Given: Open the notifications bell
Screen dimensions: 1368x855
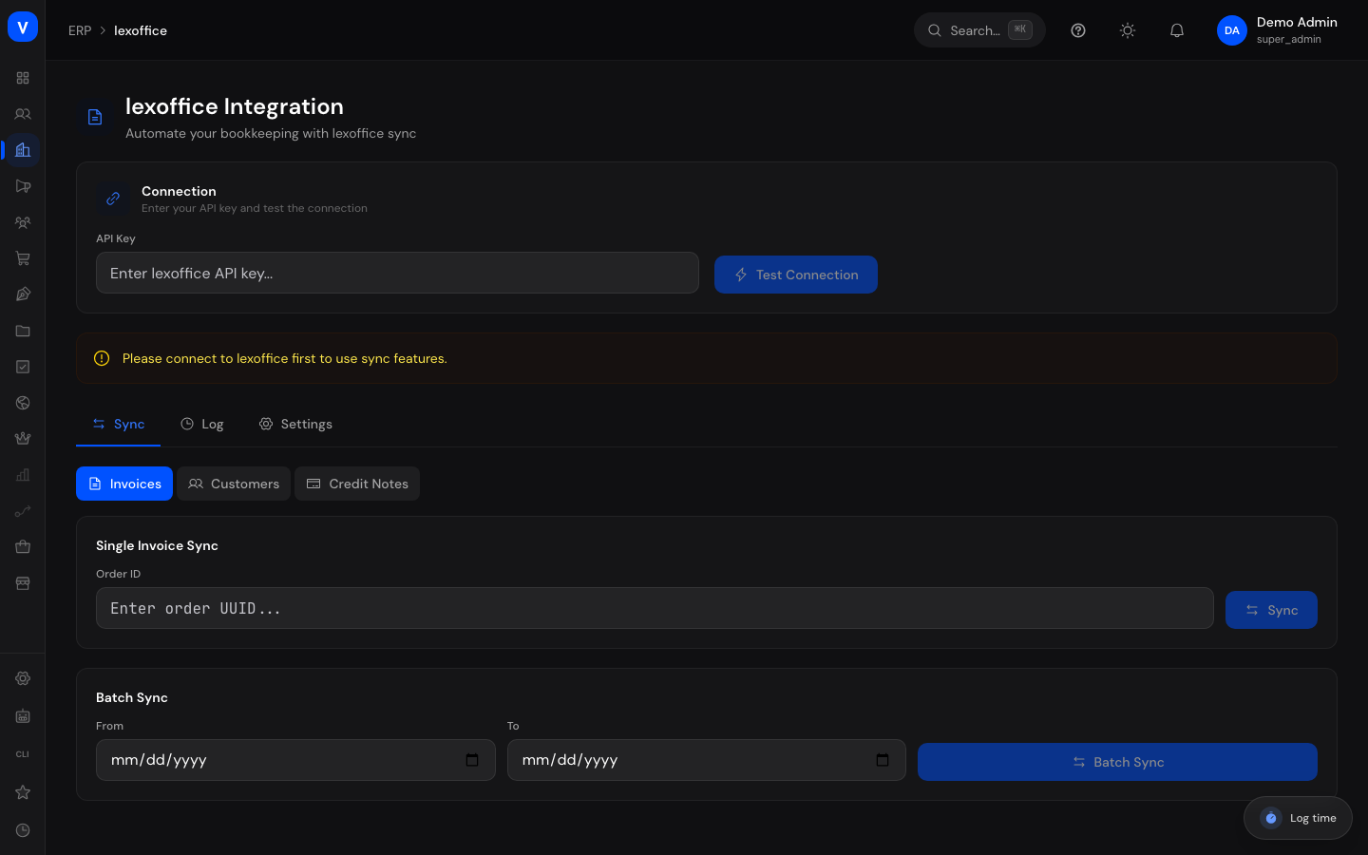Looking at the screenshot, I should [x=1177, y=30].
